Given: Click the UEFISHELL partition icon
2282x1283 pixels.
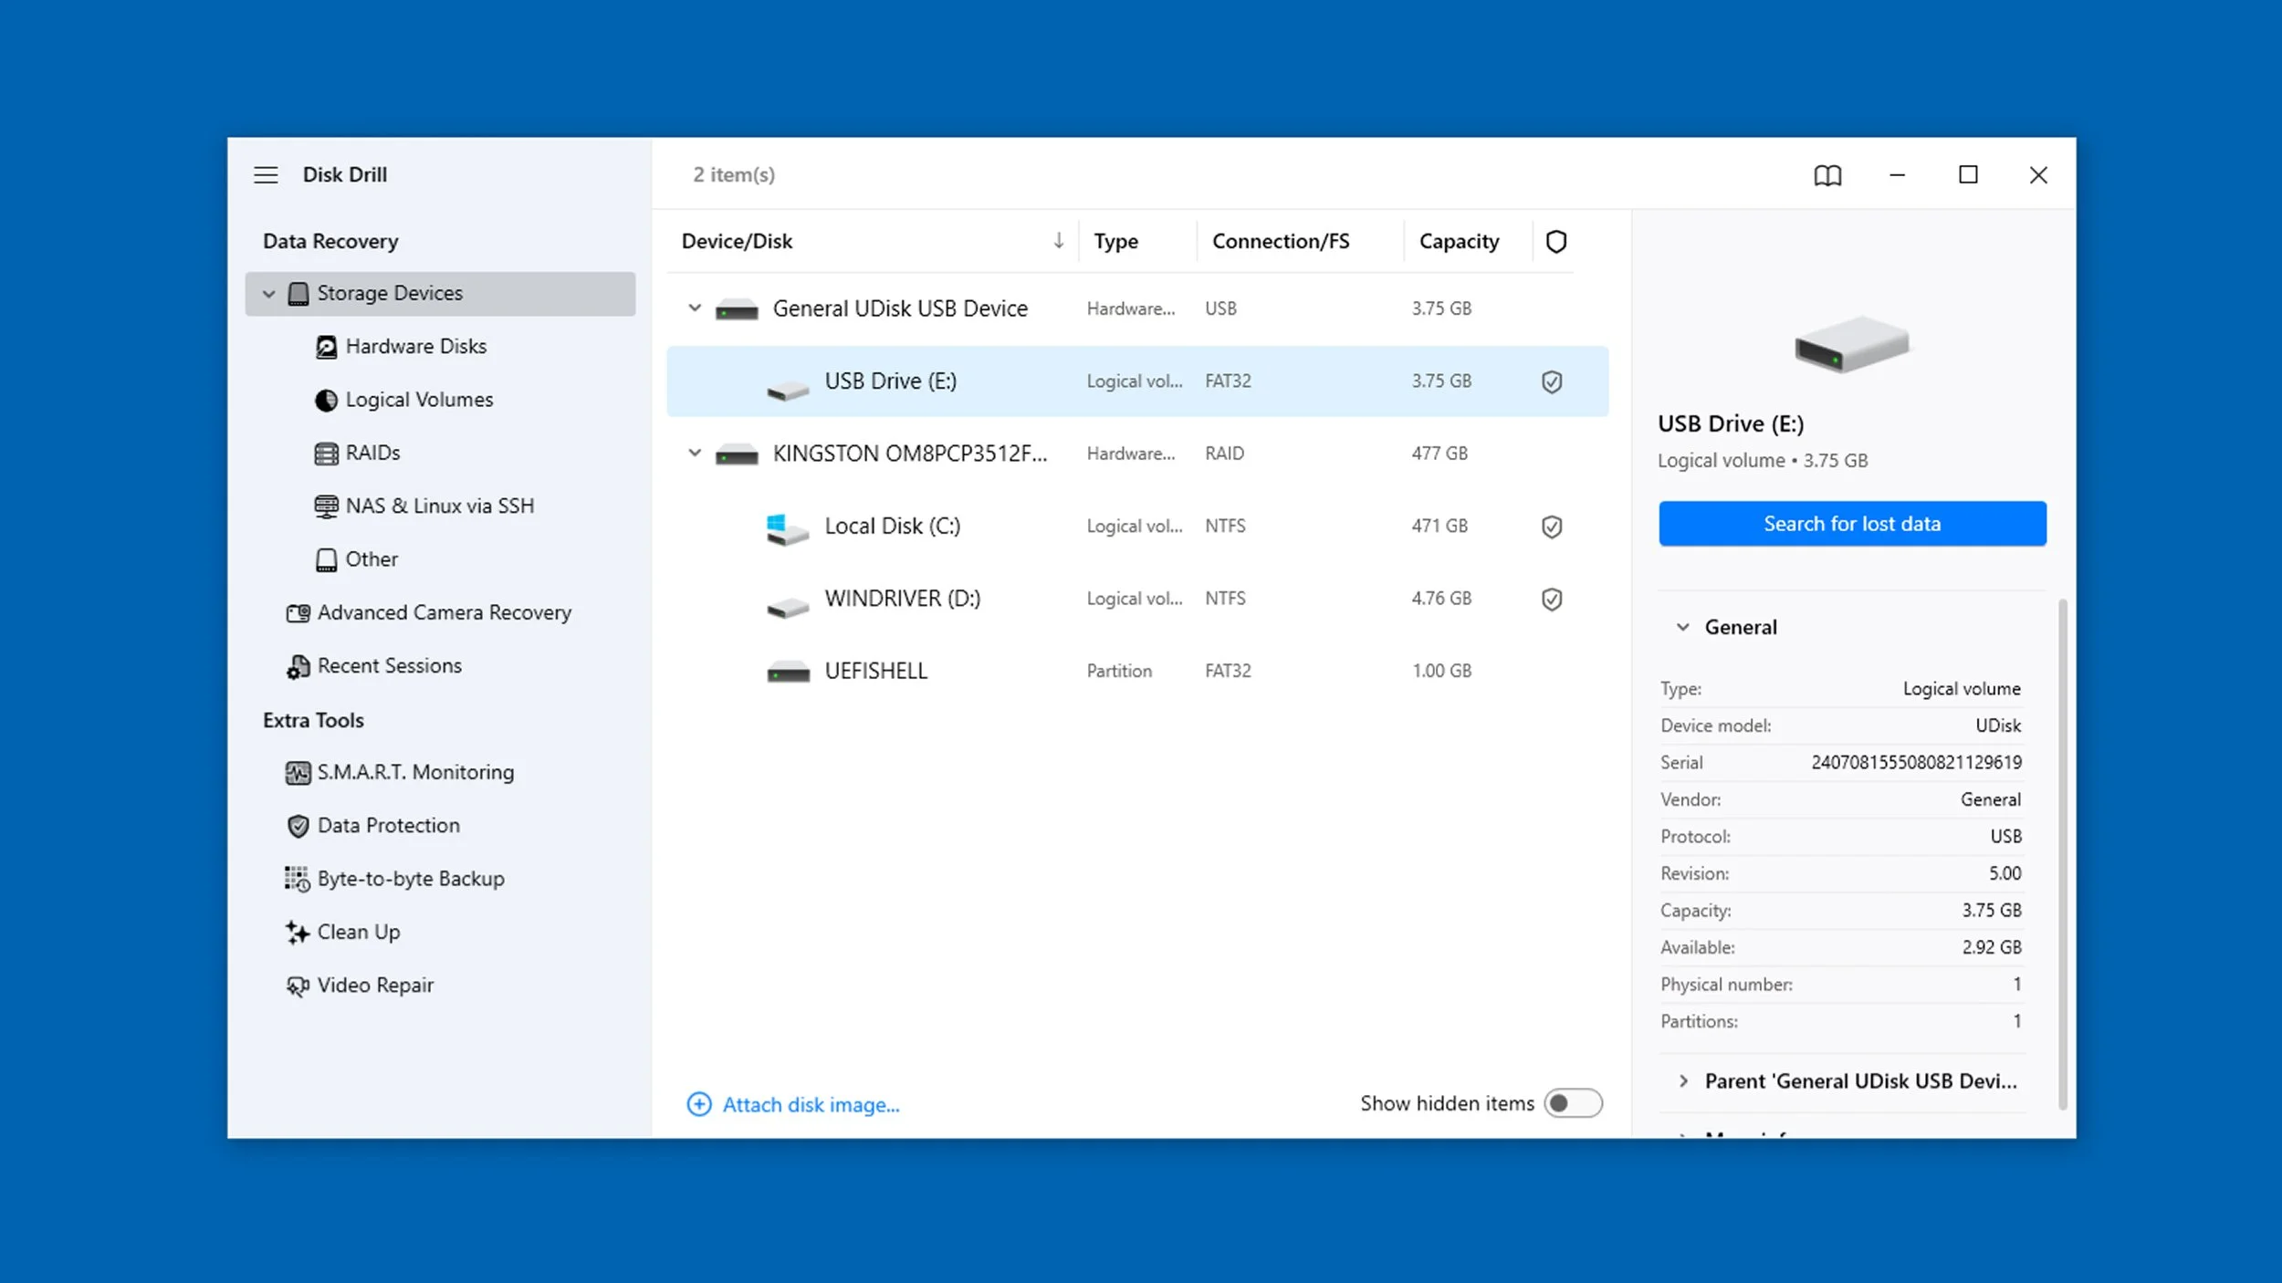Looking at the screenshot, I should tap(788, 672).
